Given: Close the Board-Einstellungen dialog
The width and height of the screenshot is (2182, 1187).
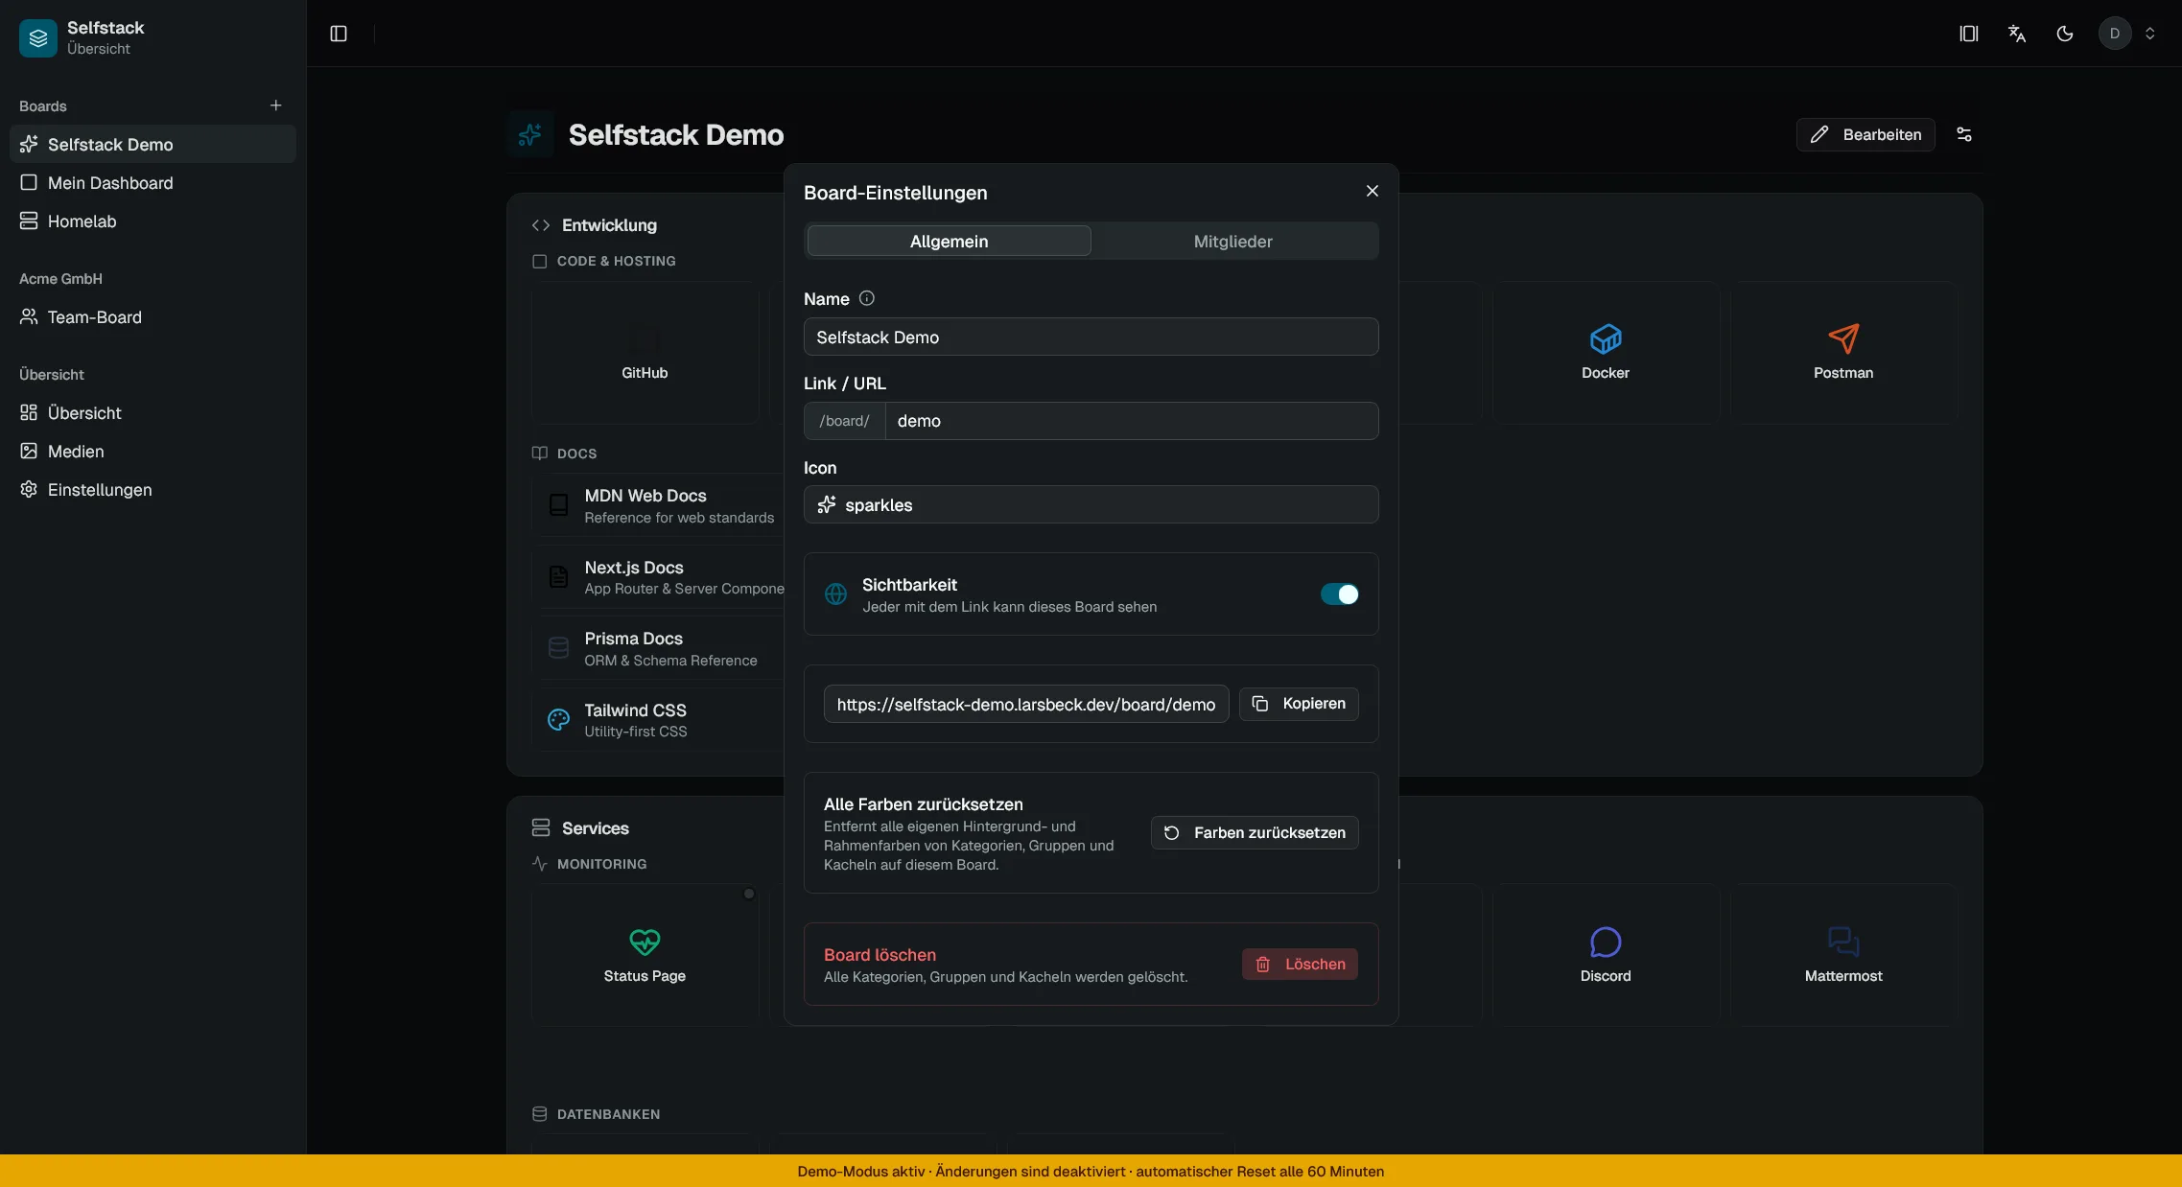Looking at the screenshot, I should tap(1373, 191).
